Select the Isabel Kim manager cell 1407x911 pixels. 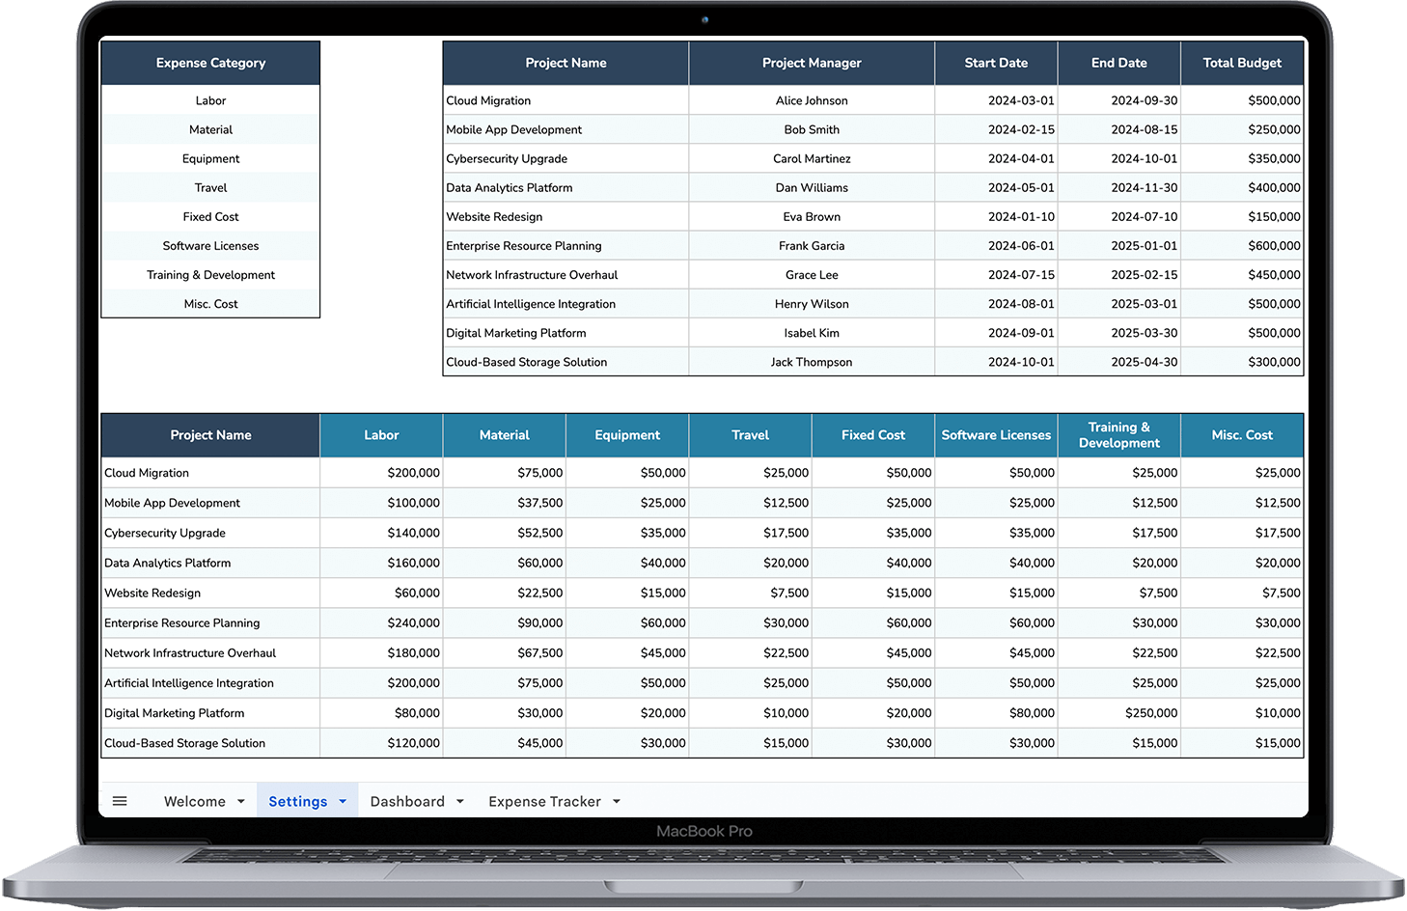[x=812, y=333]
